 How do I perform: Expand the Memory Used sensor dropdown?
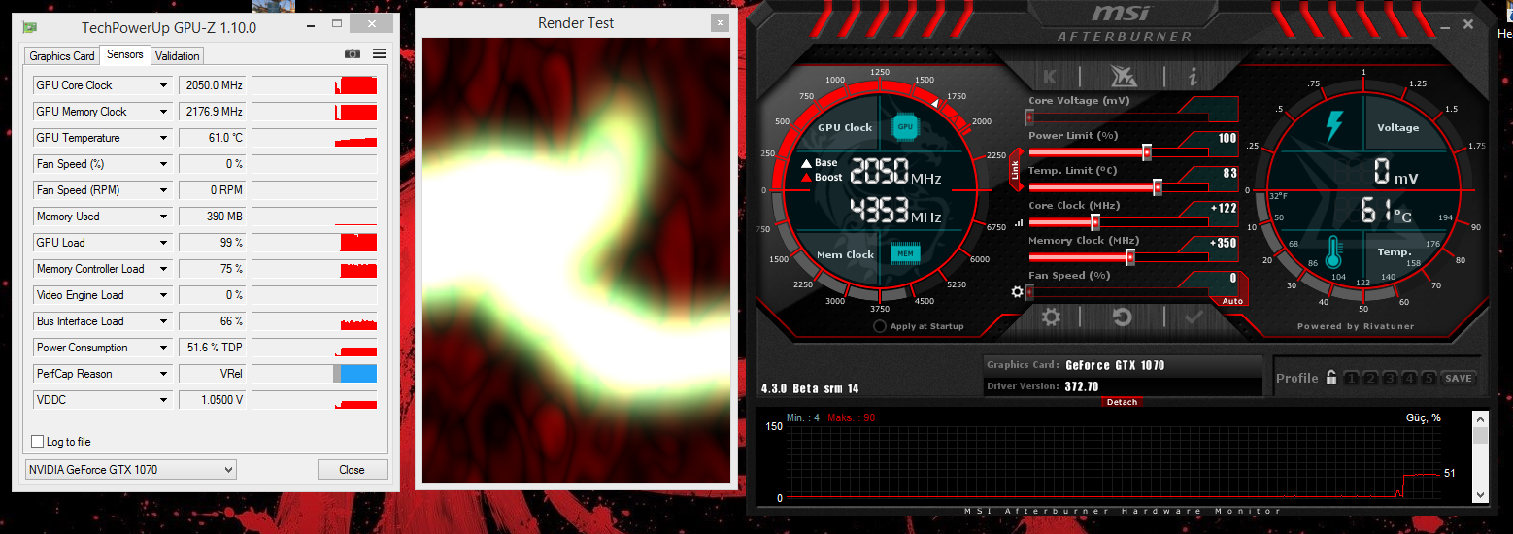tap(163, 217)
